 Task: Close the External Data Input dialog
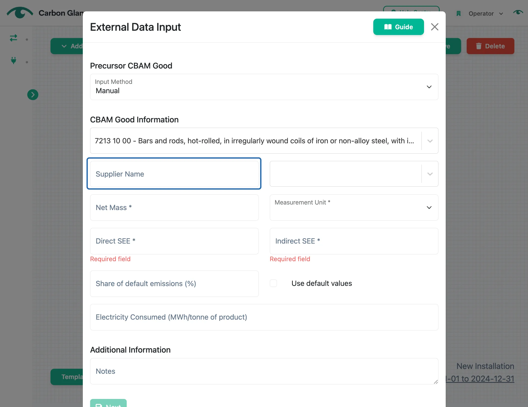[434, 27]
